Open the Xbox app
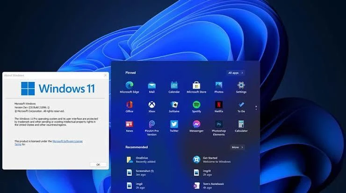The width and height of the screenshot is (346, 193). [152, 107]
